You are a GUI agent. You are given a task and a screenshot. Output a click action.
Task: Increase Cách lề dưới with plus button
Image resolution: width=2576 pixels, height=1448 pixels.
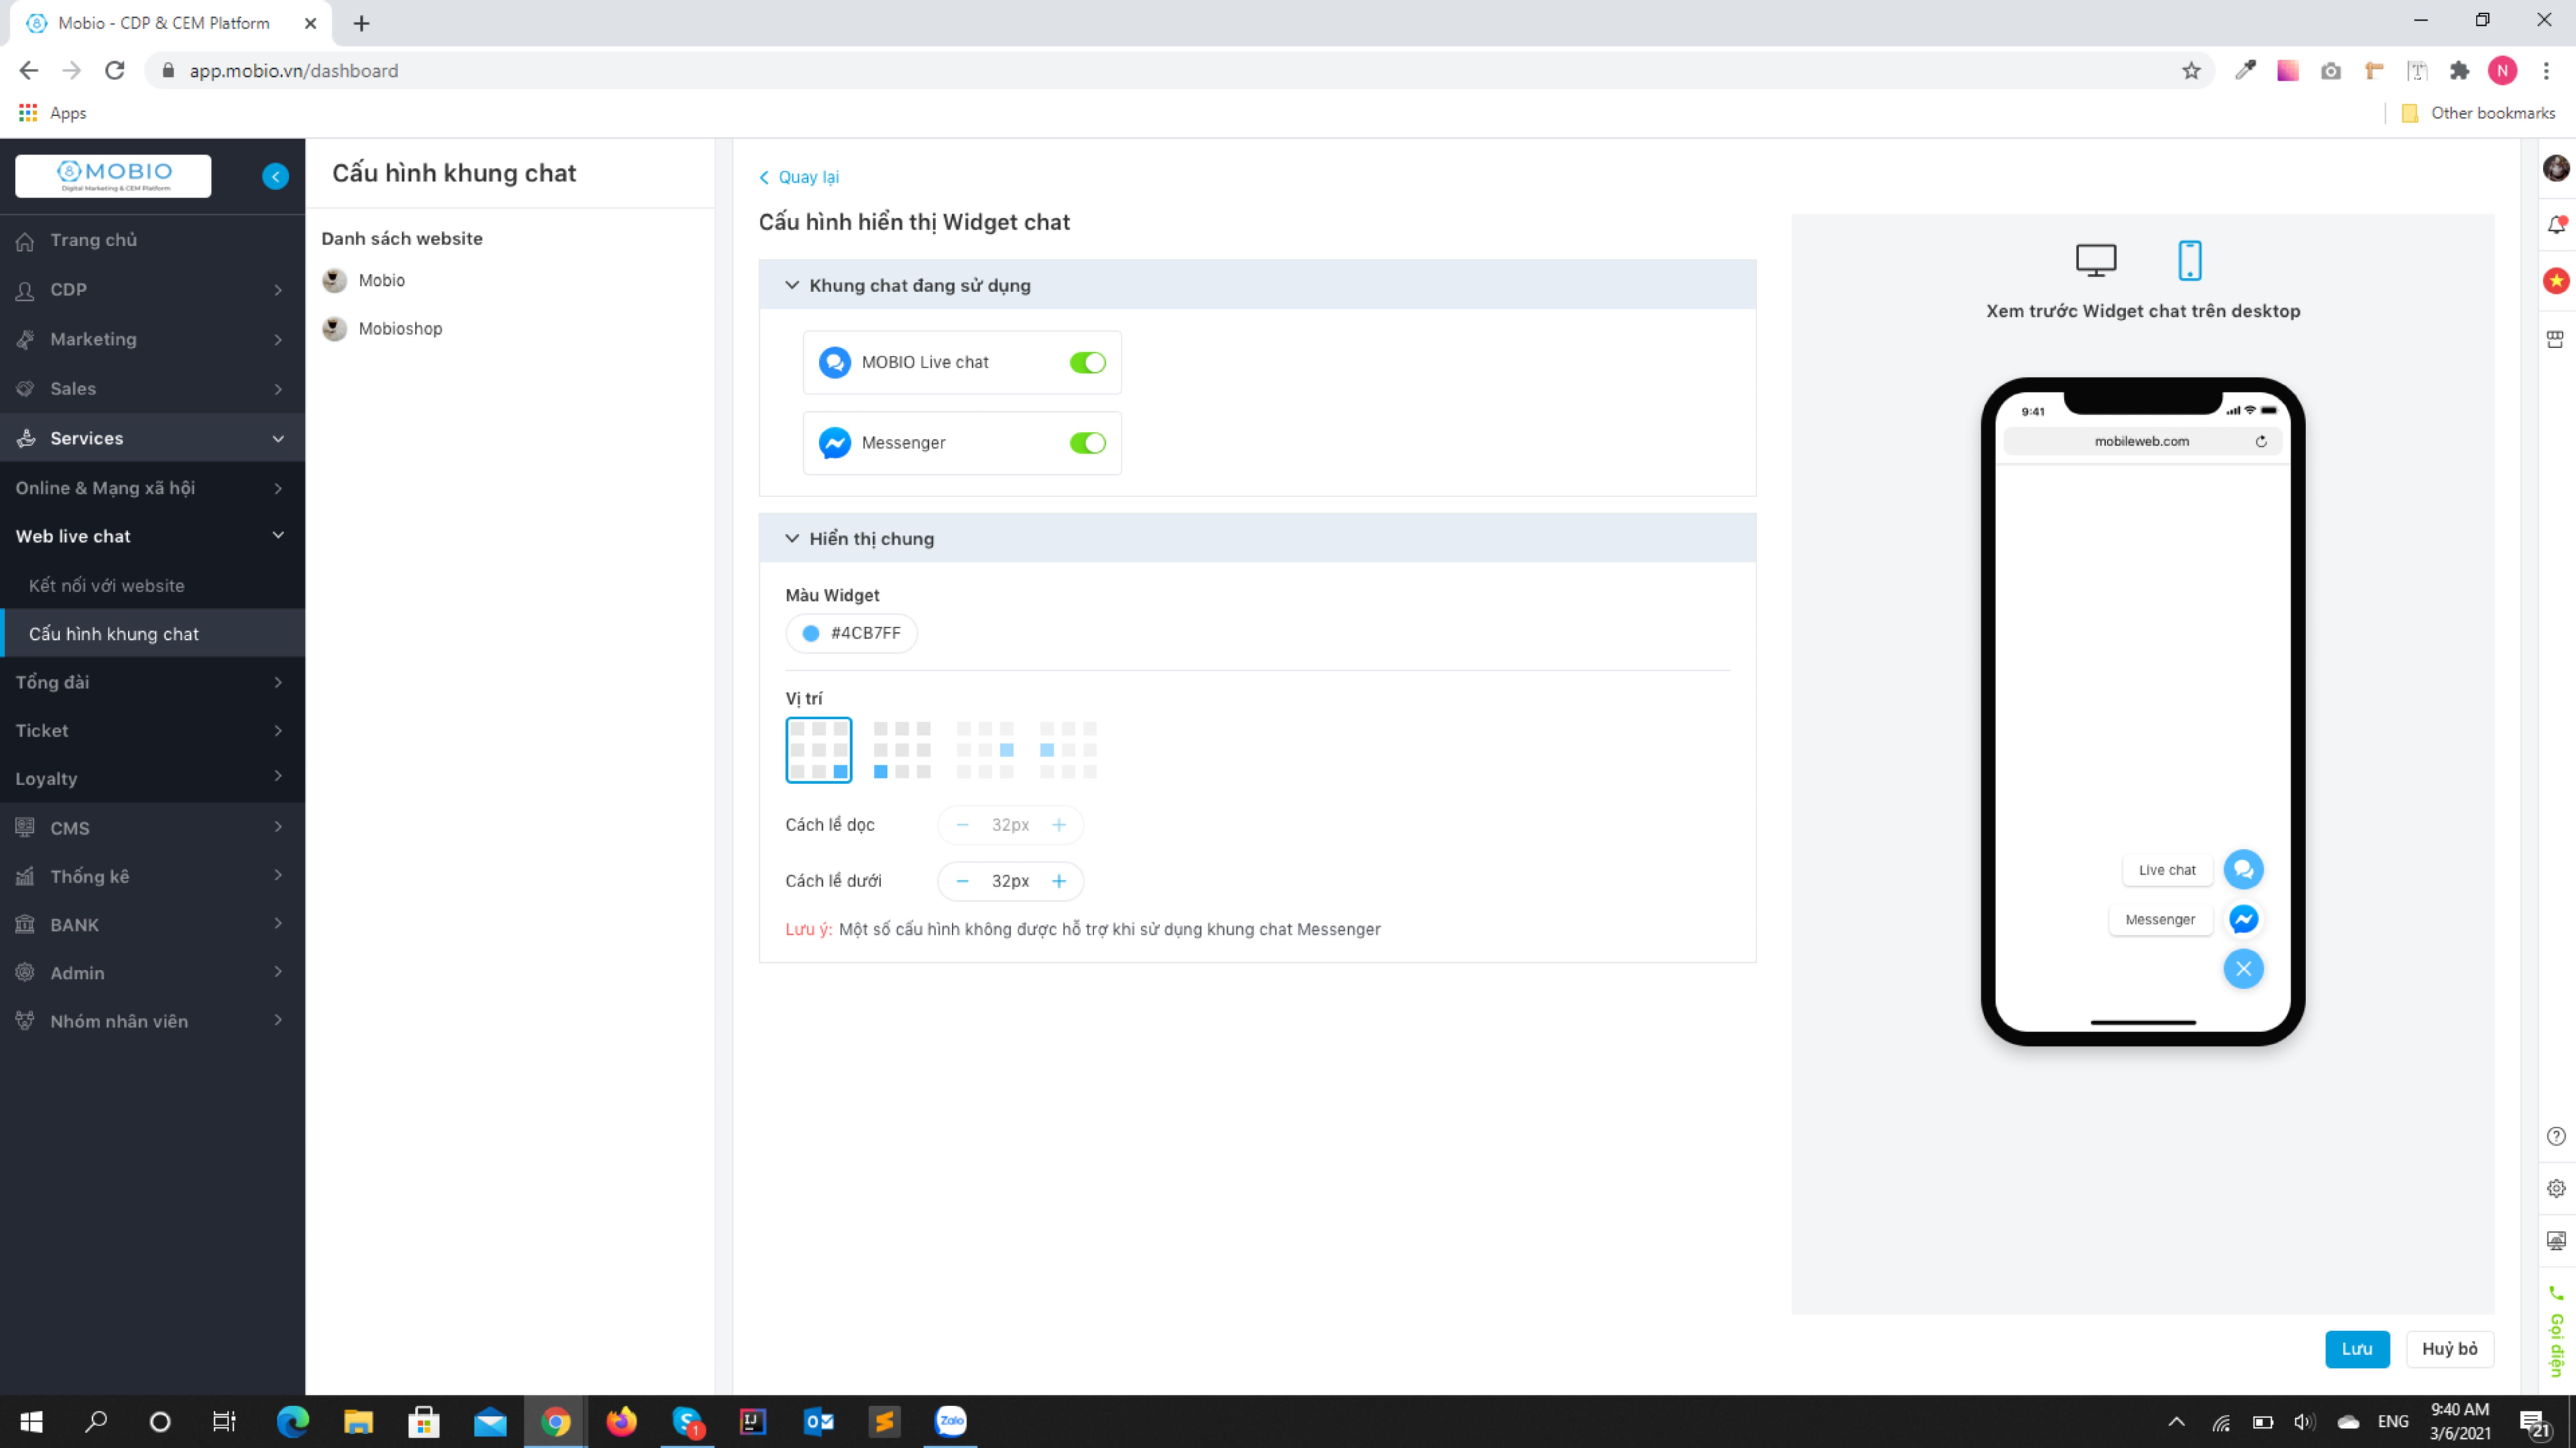pyautogui.click(x=1059, y=880)
